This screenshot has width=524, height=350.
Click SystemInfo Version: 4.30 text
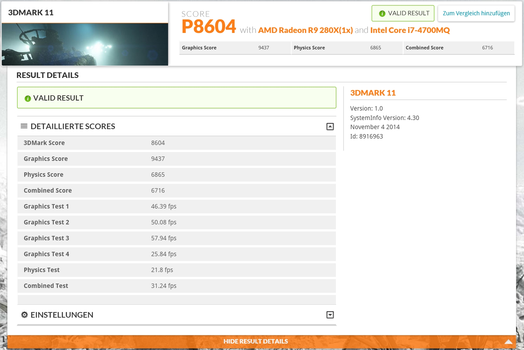pyautogui.click(x=384, y=118)
